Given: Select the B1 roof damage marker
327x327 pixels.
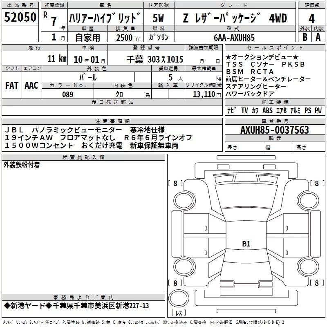Looking at the screenshot, I should click(x=246, y=244).
